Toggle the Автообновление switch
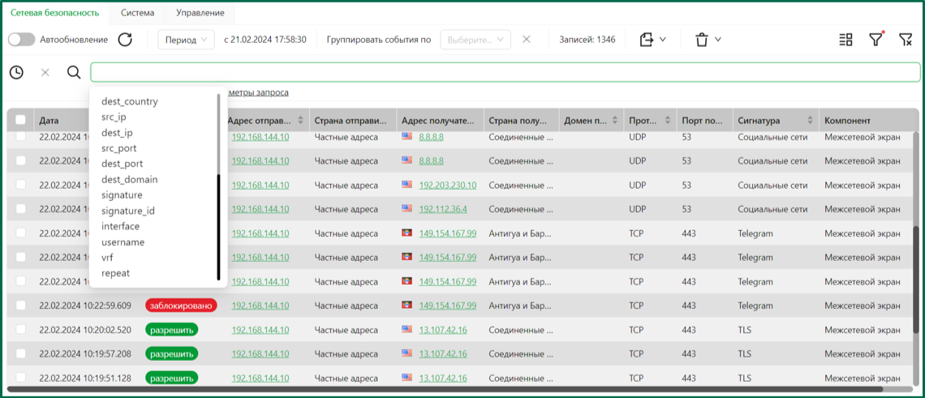Viewport: 925px width, 398px height. pyautogui.click(x=21, y=40)
